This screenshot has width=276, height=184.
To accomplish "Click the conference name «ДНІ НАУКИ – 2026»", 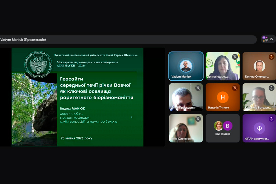I will click(71, 66).
